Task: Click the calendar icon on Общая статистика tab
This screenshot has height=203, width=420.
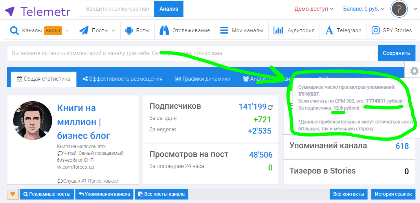Action: (x=19, y=79)
